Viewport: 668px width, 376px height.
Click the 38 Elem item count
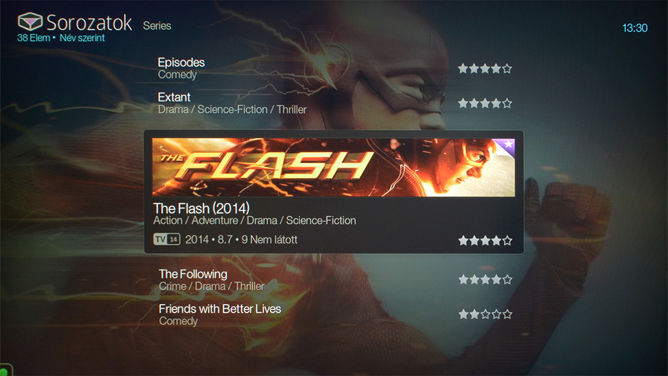point(33,38)
